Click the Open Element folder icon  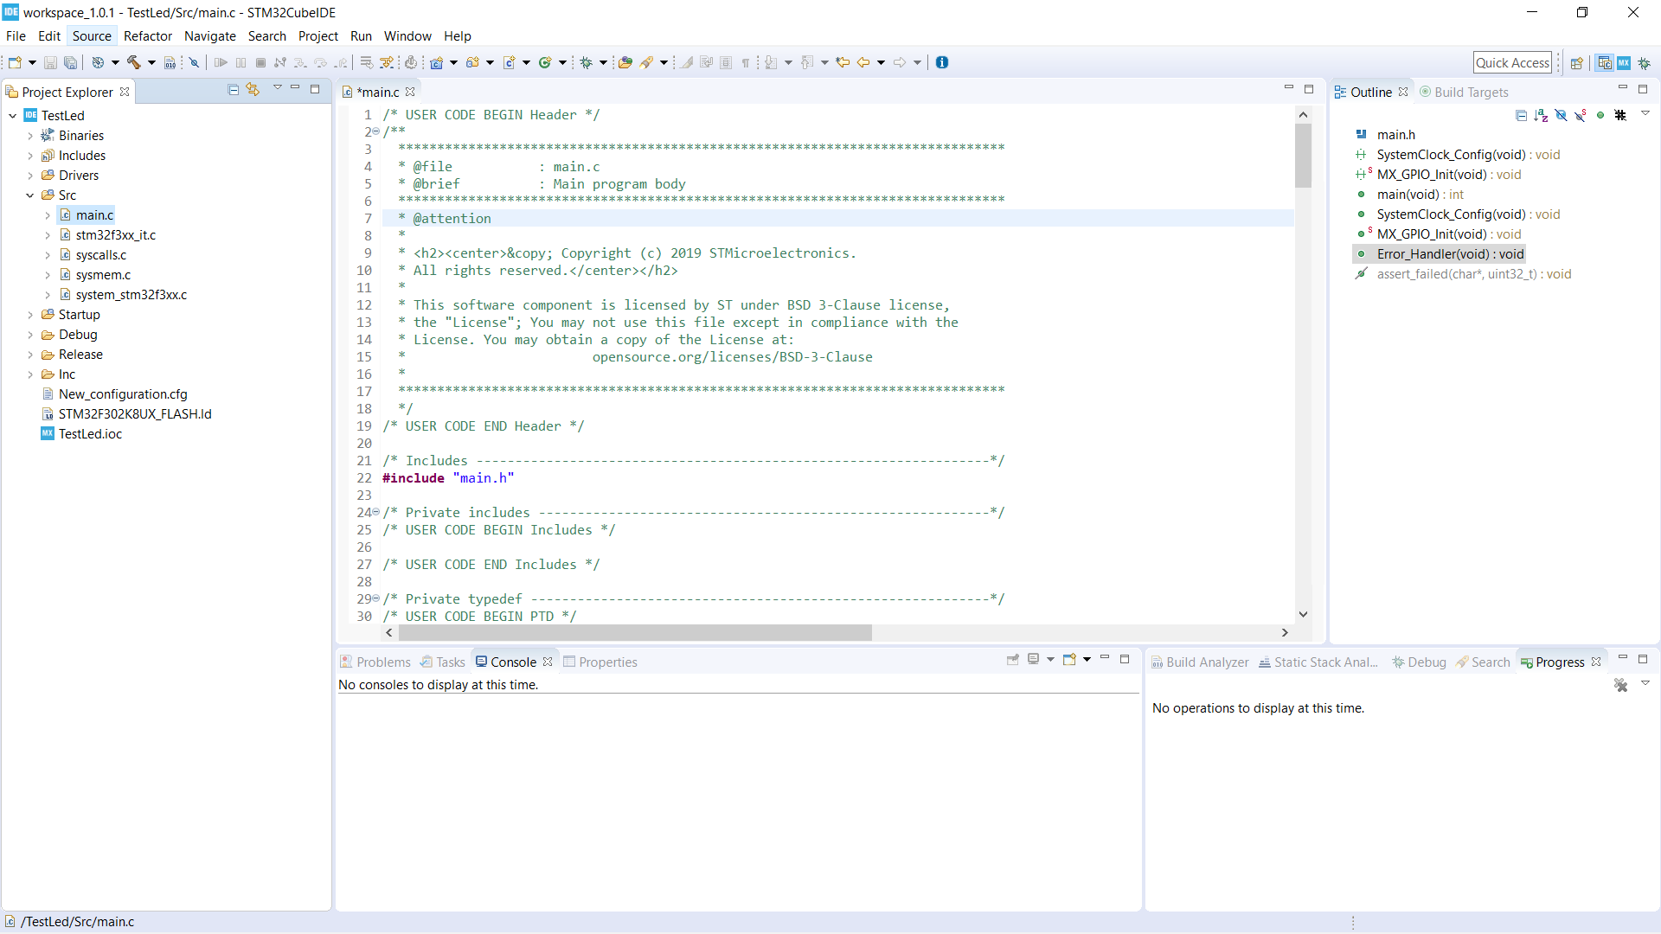tap(625, 62)
